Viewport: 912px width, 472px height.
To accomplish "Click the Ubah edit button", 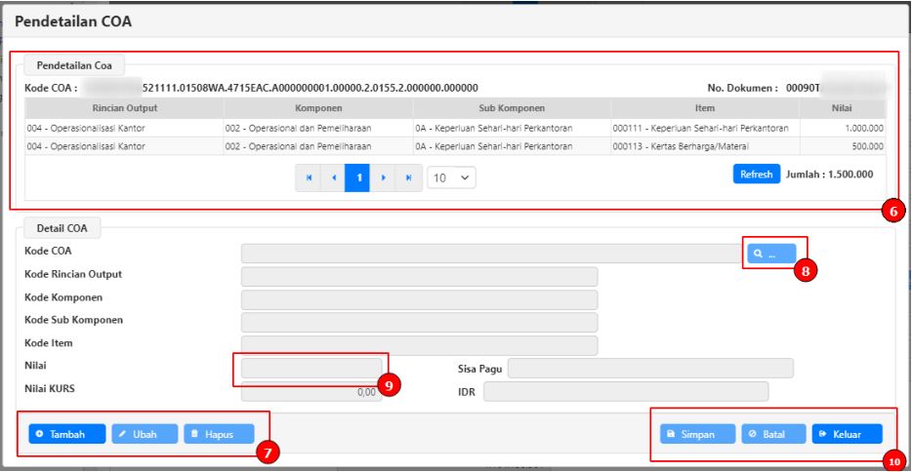I will click(x=145, y=434).
